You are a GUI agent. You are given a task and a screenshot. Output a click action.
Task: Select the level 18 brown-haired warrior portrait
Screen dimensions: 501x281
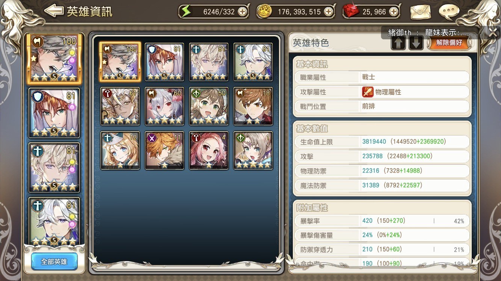253,106
